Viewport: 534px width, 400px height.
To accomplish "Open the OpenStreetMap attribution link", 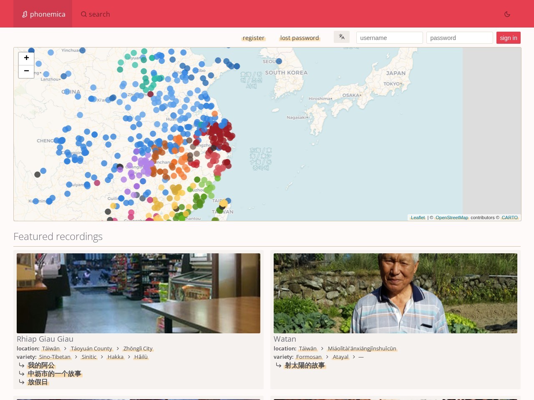I will pos(452,217).
